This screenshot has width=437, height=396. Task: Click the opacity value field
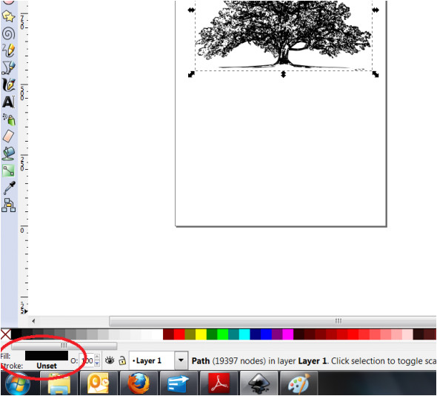(87, 360)
